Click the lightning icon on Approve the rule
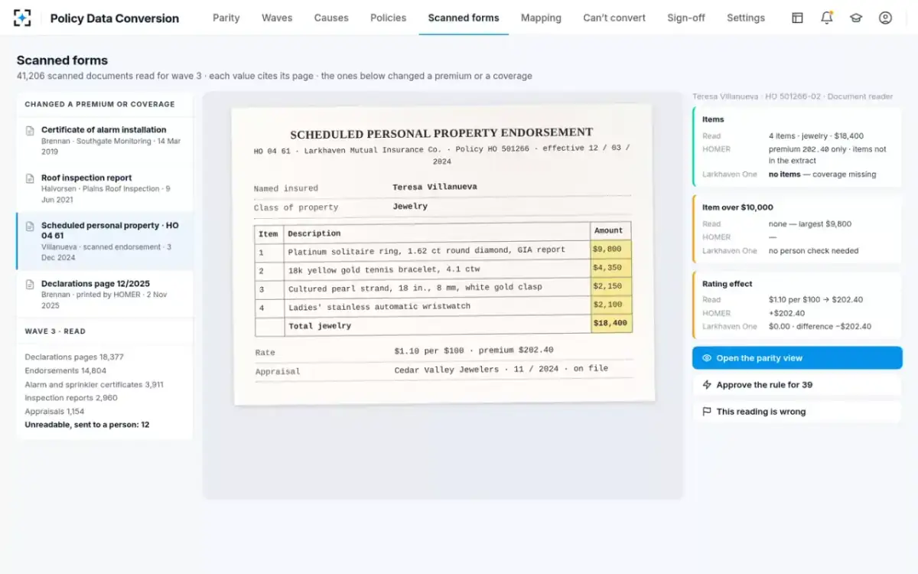Viewport: 918px width, 574px height. pyautogui.click(x=707, y=385)
